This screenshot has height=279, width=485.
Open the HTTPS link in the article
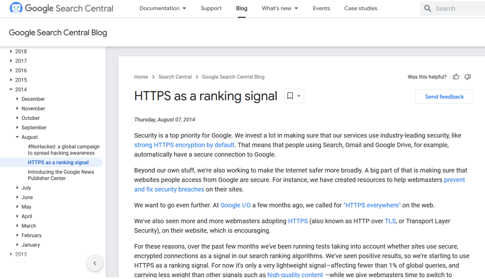298,221
